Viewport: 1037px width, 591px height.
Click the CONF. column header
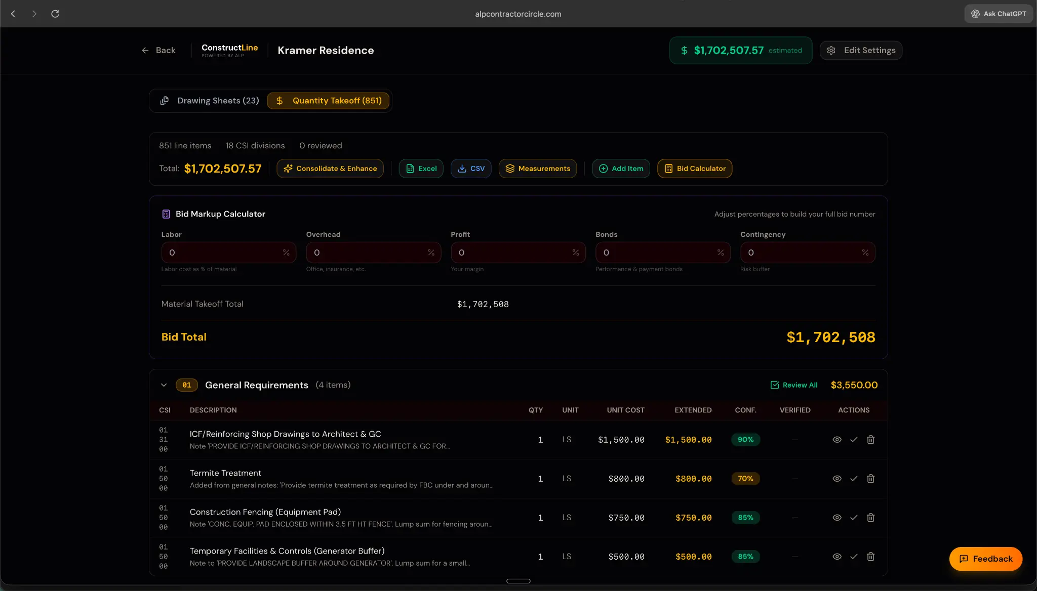tap(745, 410)
